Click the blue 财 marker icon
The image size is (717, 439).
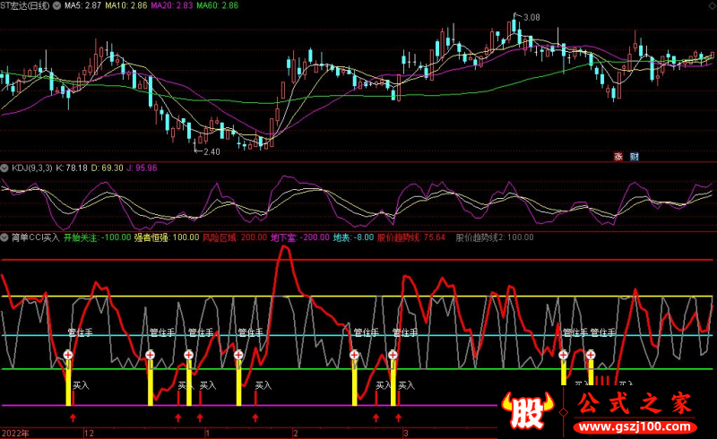click(634, 157)
